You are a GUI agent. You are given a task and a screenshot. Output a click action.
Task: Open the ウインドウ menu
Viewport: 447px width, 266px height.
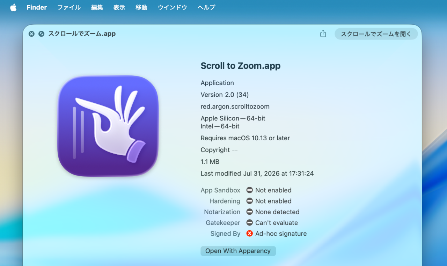click(173, 7)
